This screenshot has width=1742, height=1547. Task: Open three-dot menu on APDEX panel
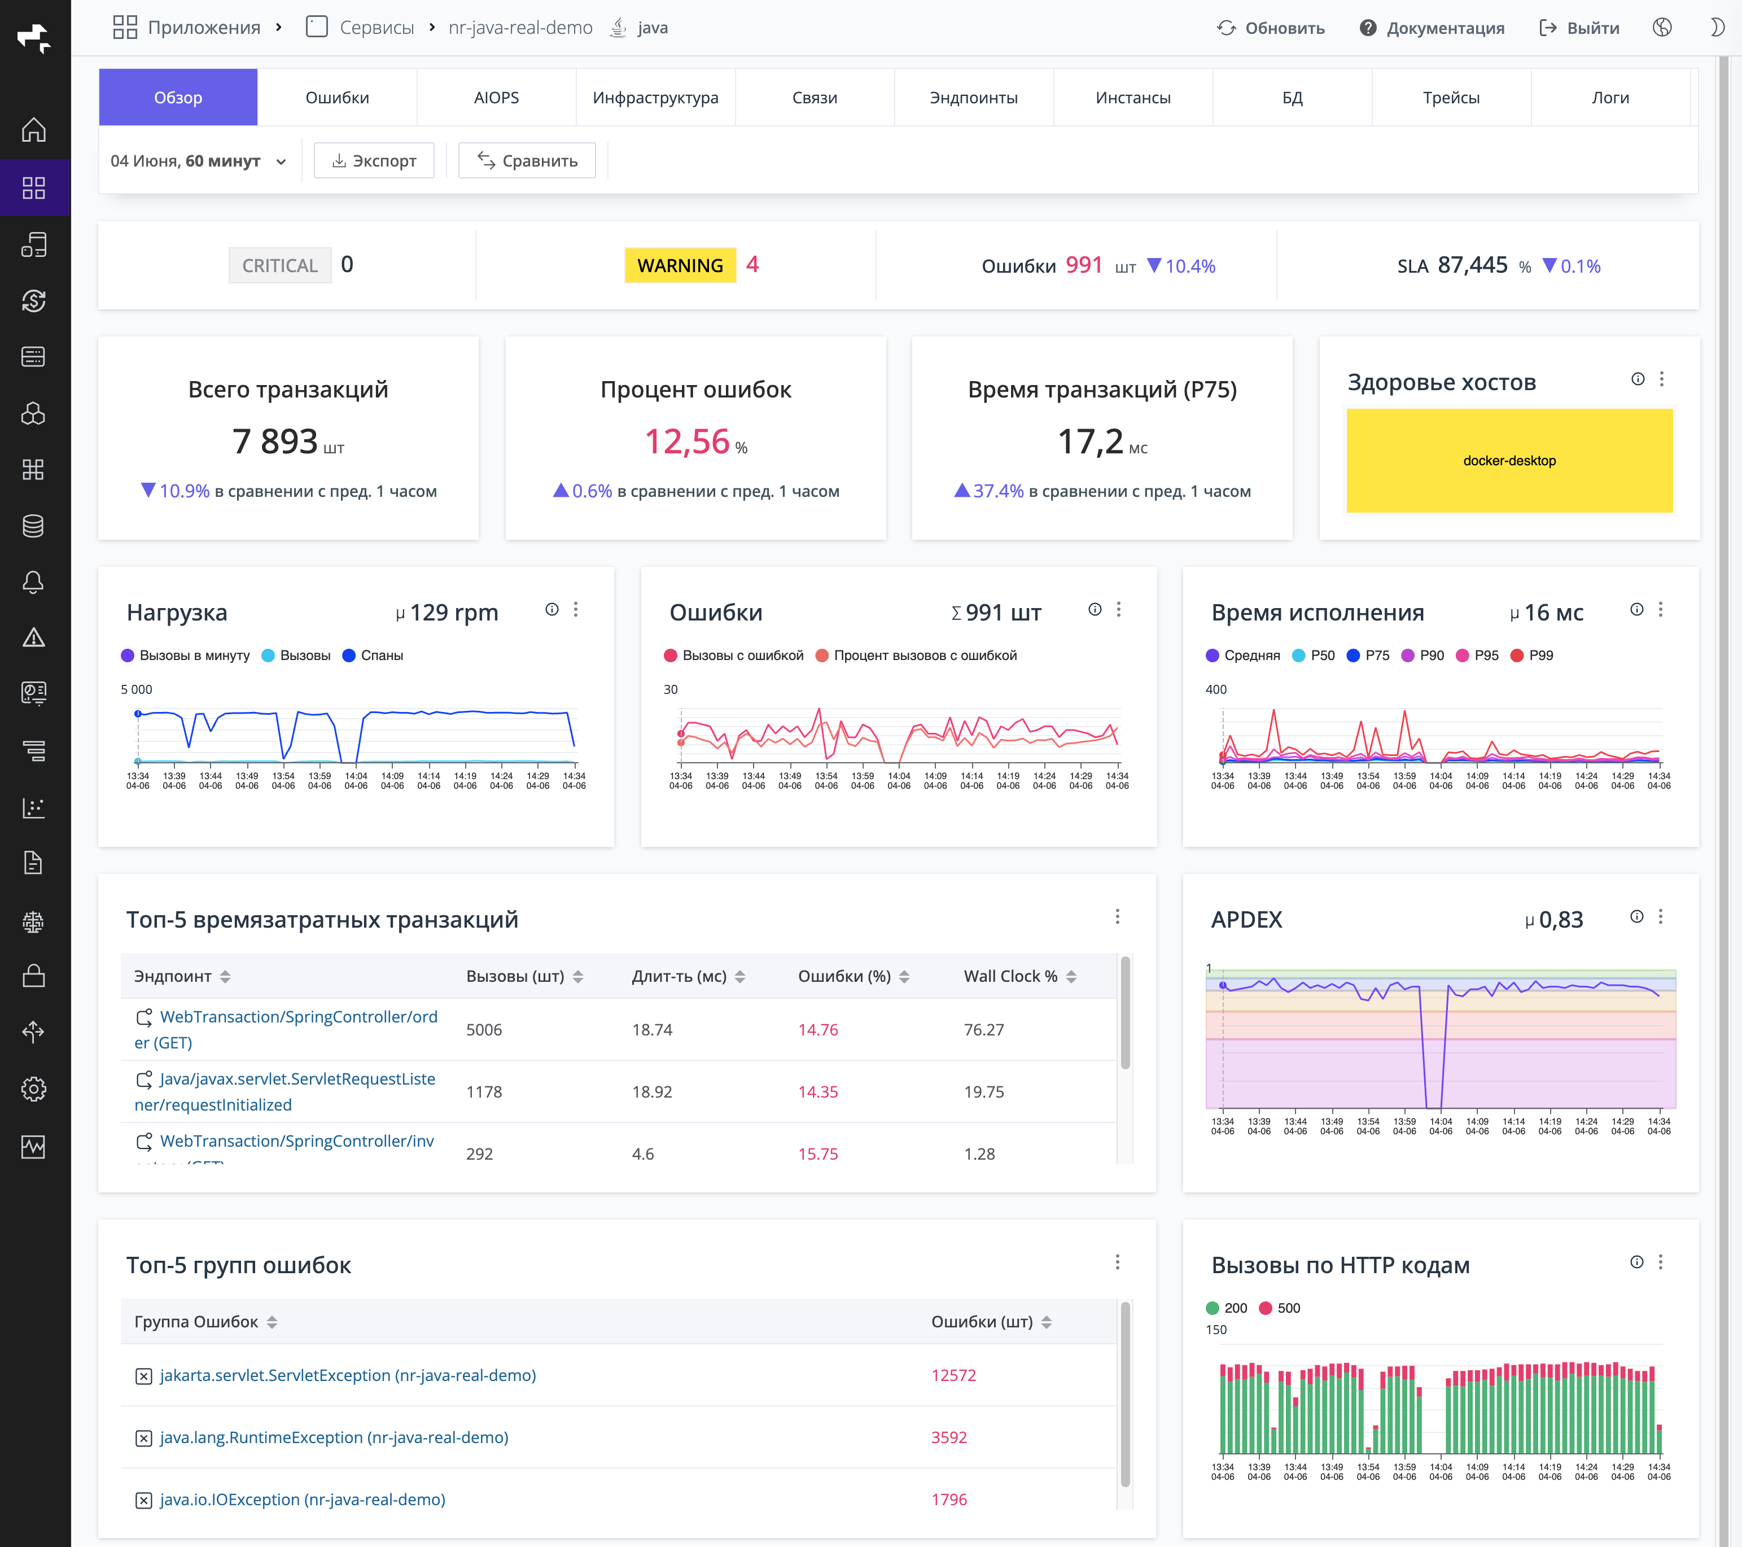[x=1660, y=916]
